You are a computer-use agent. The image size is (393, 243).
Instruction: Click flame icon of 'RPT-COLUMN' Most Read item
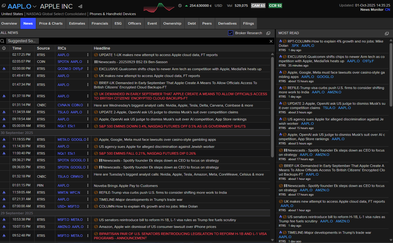pyautogui.click(x=280, y=41)
